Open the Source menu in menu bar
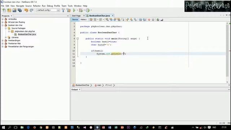The height and width of the screenshot is (130, 231). tap(29, 6)
